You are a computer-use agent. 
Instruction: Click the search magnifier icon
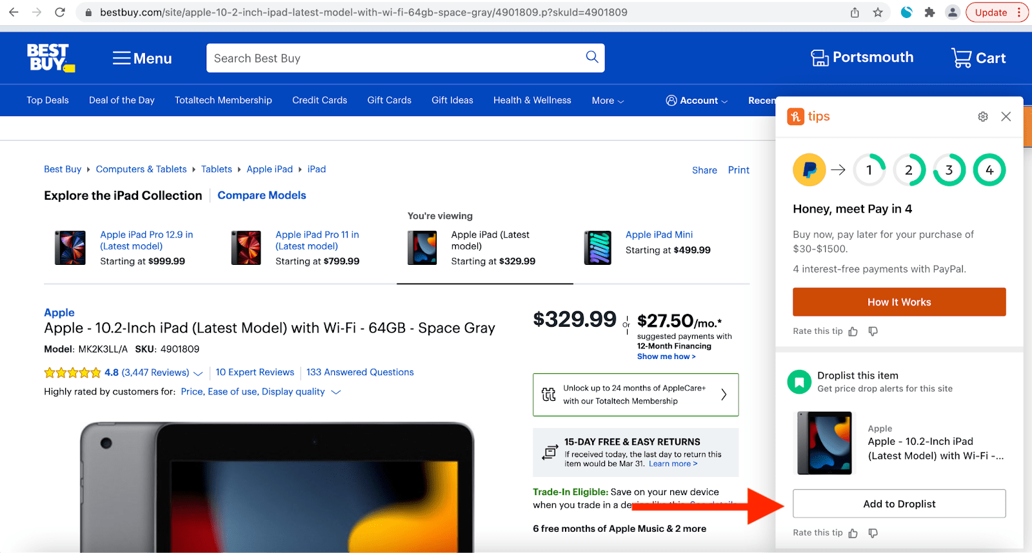pyautogui.click(x=591, y=57)
